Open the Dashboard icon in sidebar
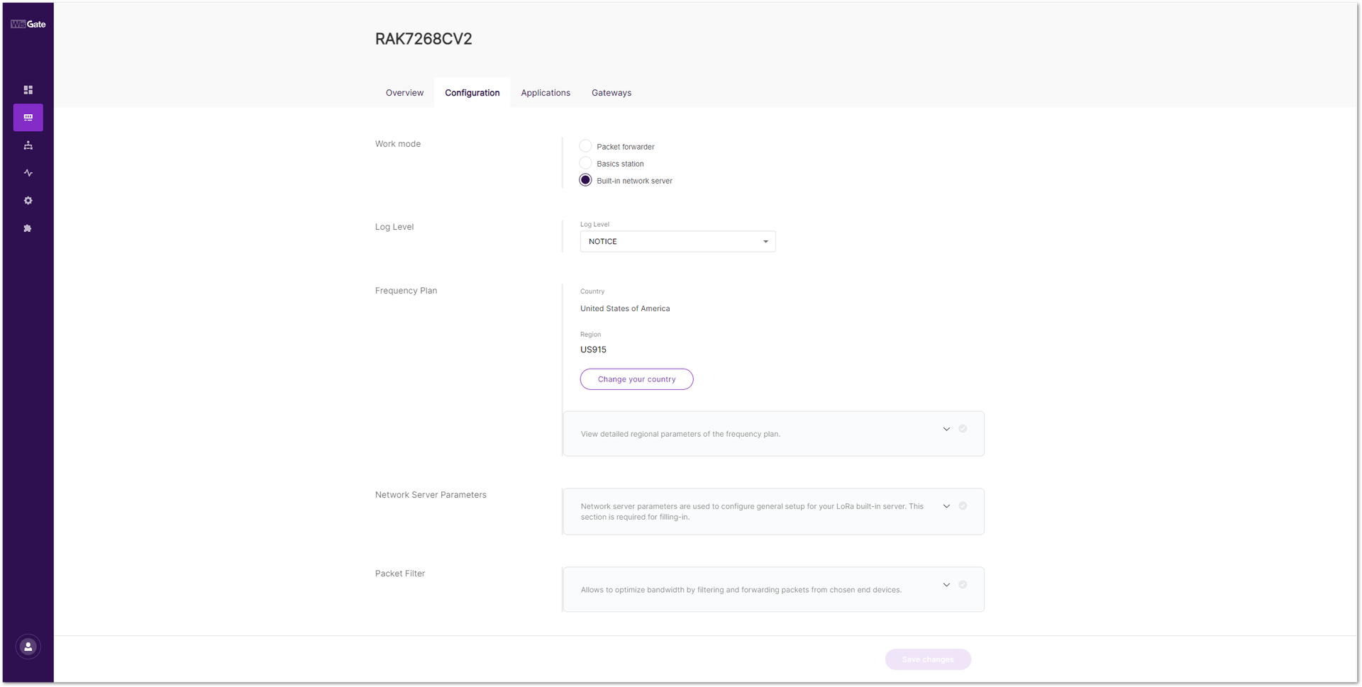This screenshot has height=687, width=1362. [x=28, y=90]
